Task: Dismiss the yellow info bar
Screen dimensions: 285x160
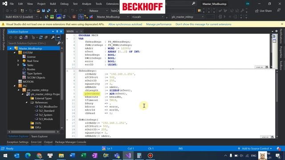Action: point(282,24)
